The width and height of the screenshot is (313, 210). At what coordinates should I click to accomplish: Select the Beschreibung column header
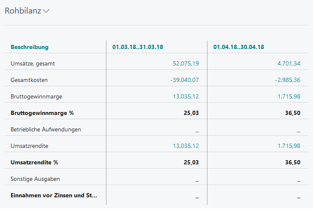point(30,47)
